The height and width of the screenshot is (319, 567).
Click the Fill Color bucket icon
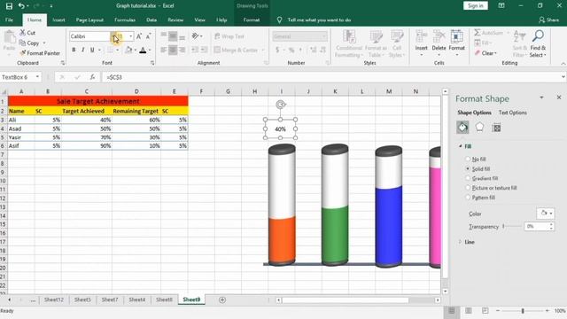[x=128, y=50]
